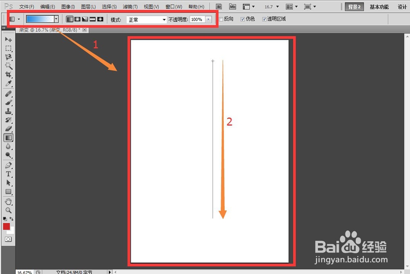Uncheck the 仿色 checkbox
The width and height of the screenshot is (410, 274).
[243, 19]
